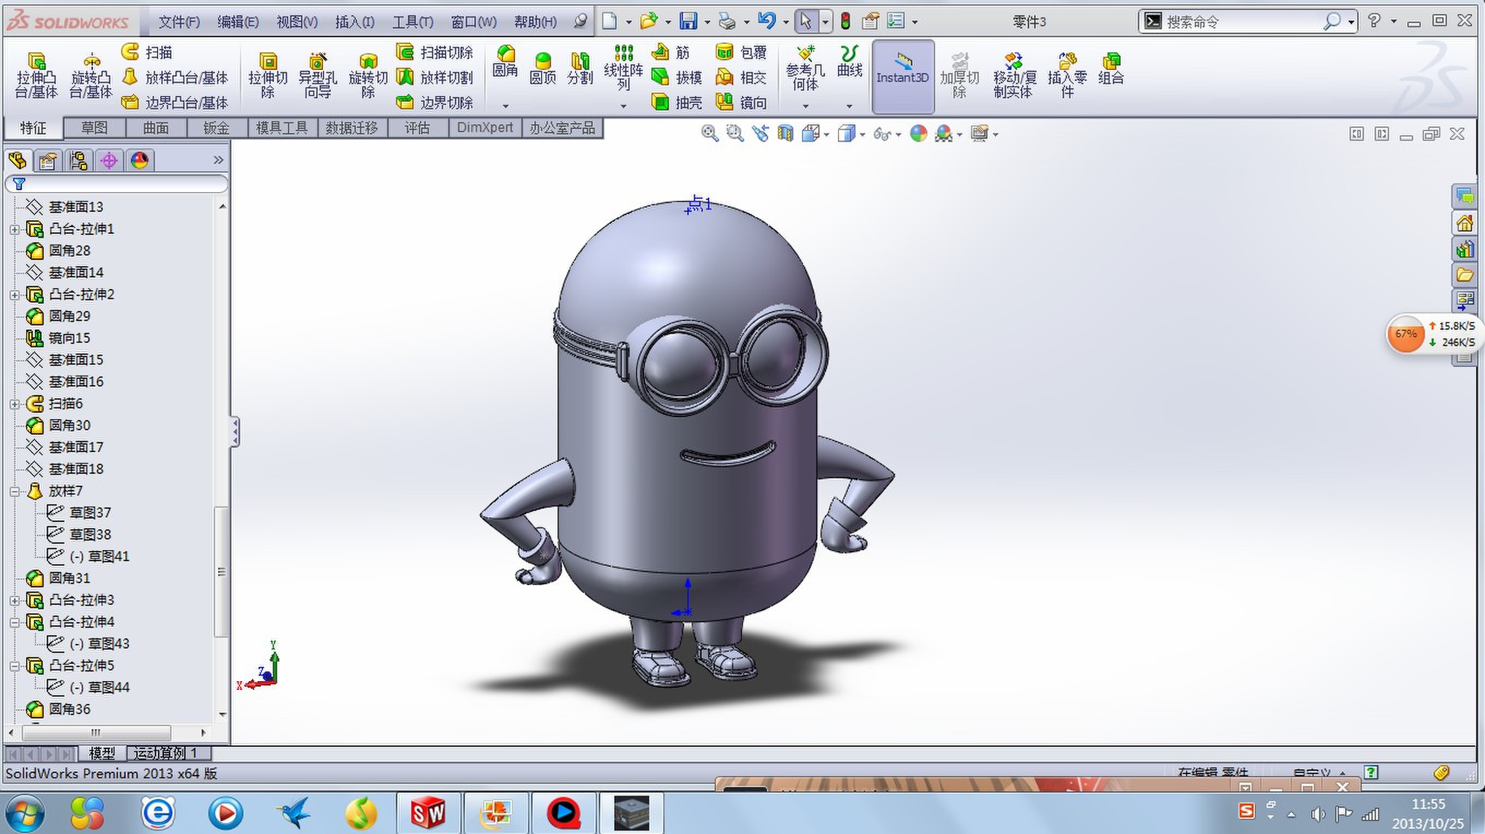Toggle the Instant3D mode button
This screenshot has width=1485, height=834.
903,76
